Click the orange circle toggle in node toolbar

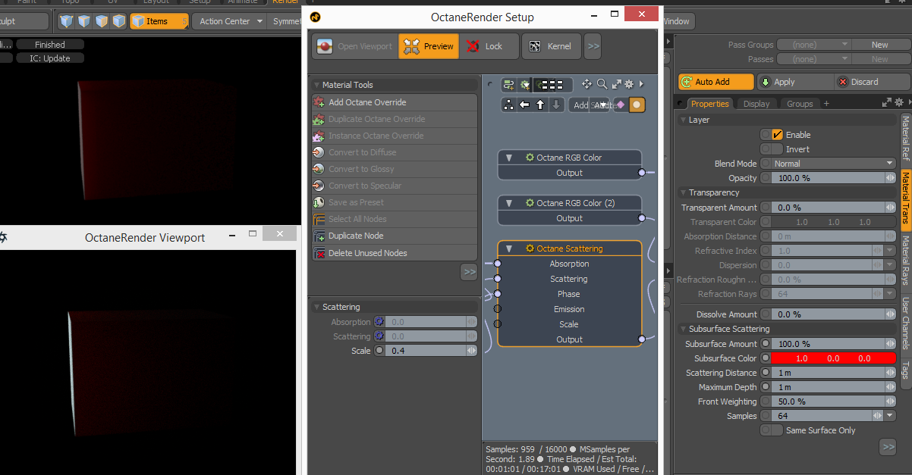[x=637, y=105]
